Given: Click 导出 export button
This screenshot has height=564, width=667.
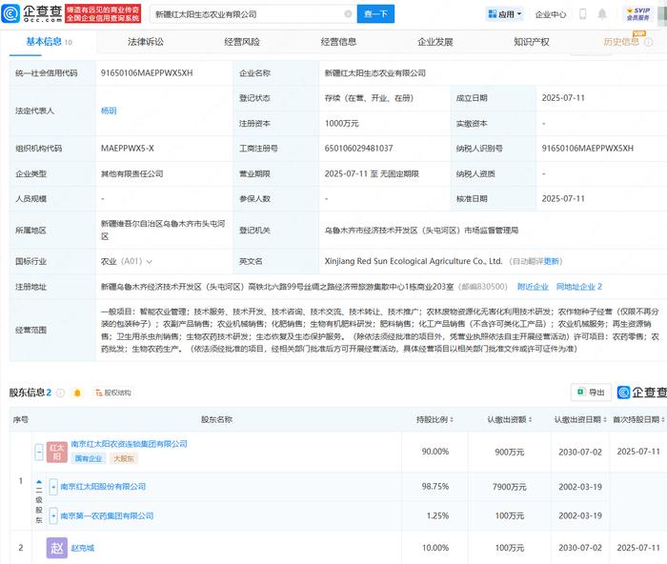Looking at the screenshot, I should point(591,393).
